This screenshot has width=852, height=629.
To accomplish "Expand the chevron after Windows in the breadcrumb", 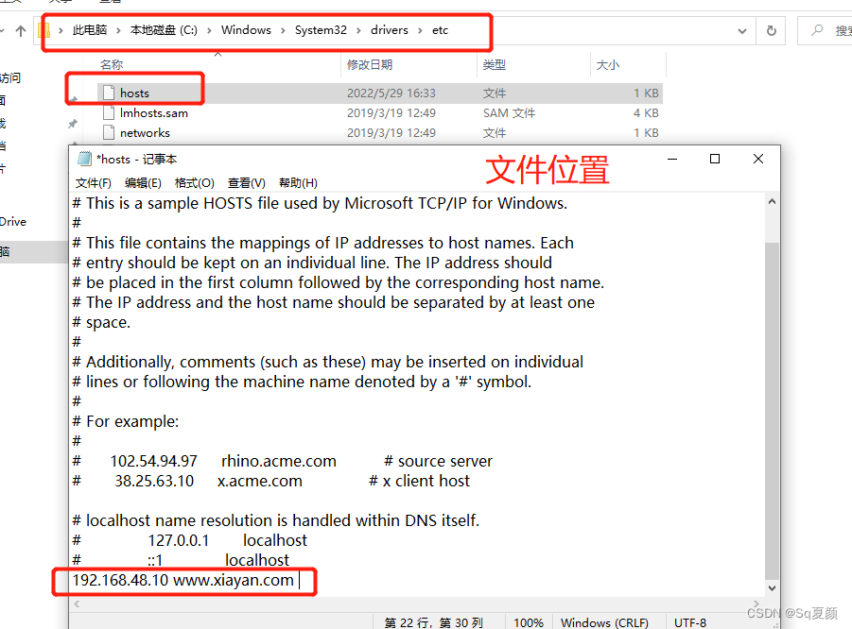I will pos(283,30).
